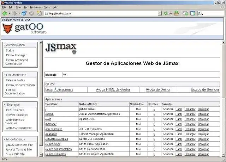Image resolution: width=226 pixels, height=162 pixels.
Task: Click Recargar for /struts-blank application
Action: [190, 144]
